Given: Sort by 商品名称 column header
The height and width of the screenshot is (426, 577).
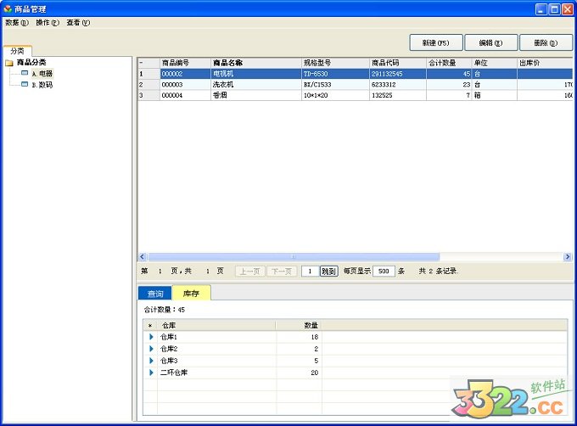Looking at the screenshot, I should click(x=256, y=63).
